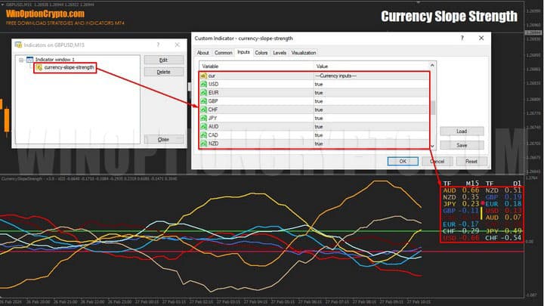
Task: Click the Edit button in Indicators window
Action: click(x=163, y=60)
